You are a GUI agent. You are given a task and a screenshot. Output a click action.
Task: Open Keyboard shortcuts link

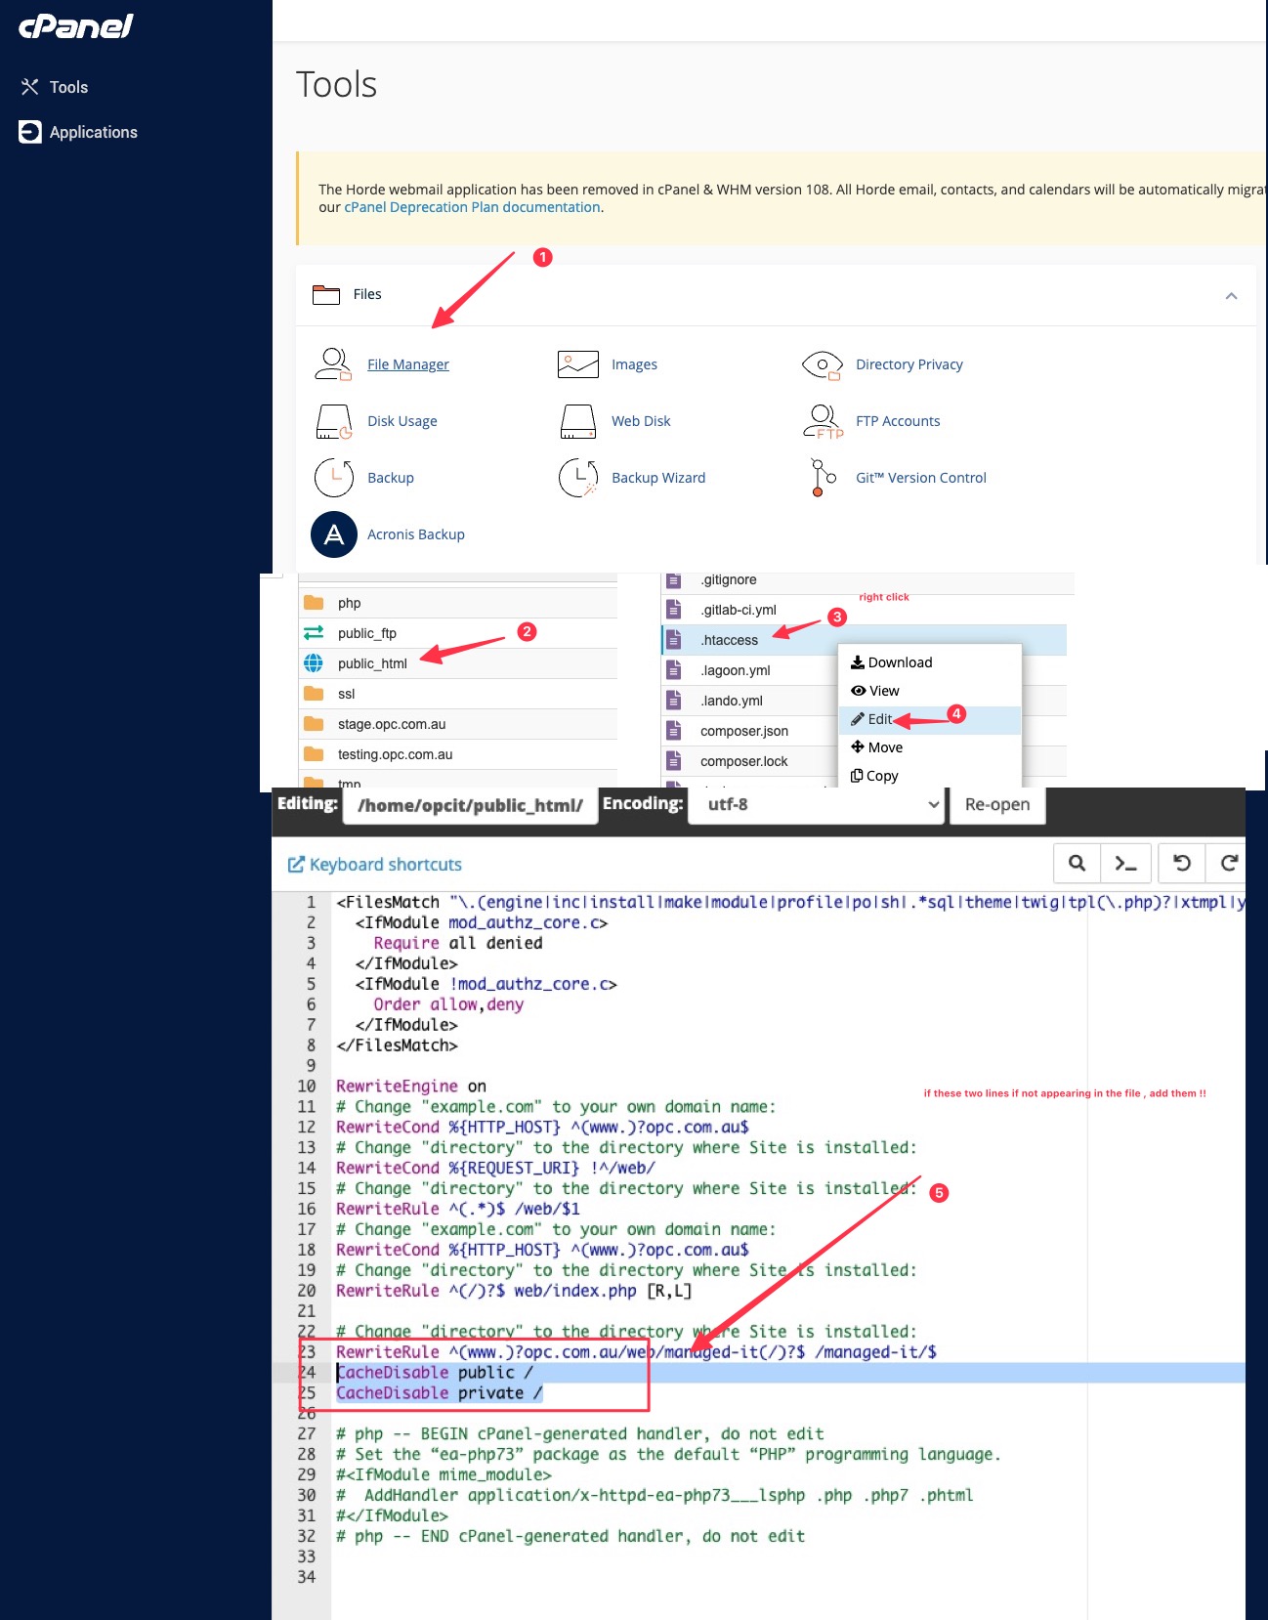click(375, 865)
